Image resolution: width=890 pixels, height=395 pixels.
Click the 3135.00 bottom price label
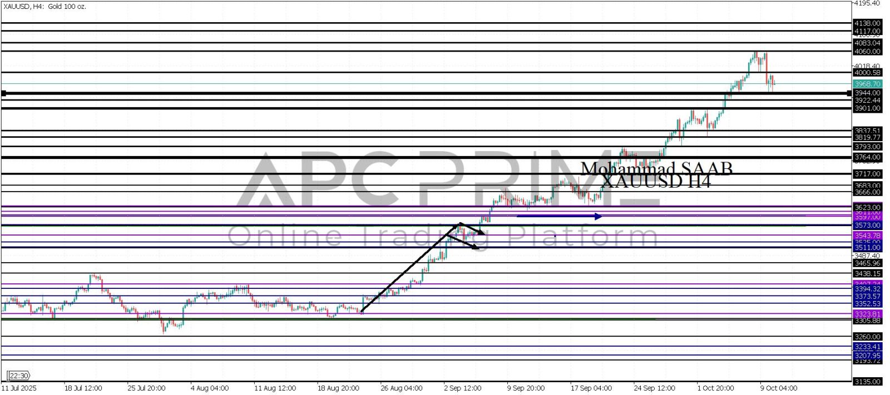coord(867,382)
